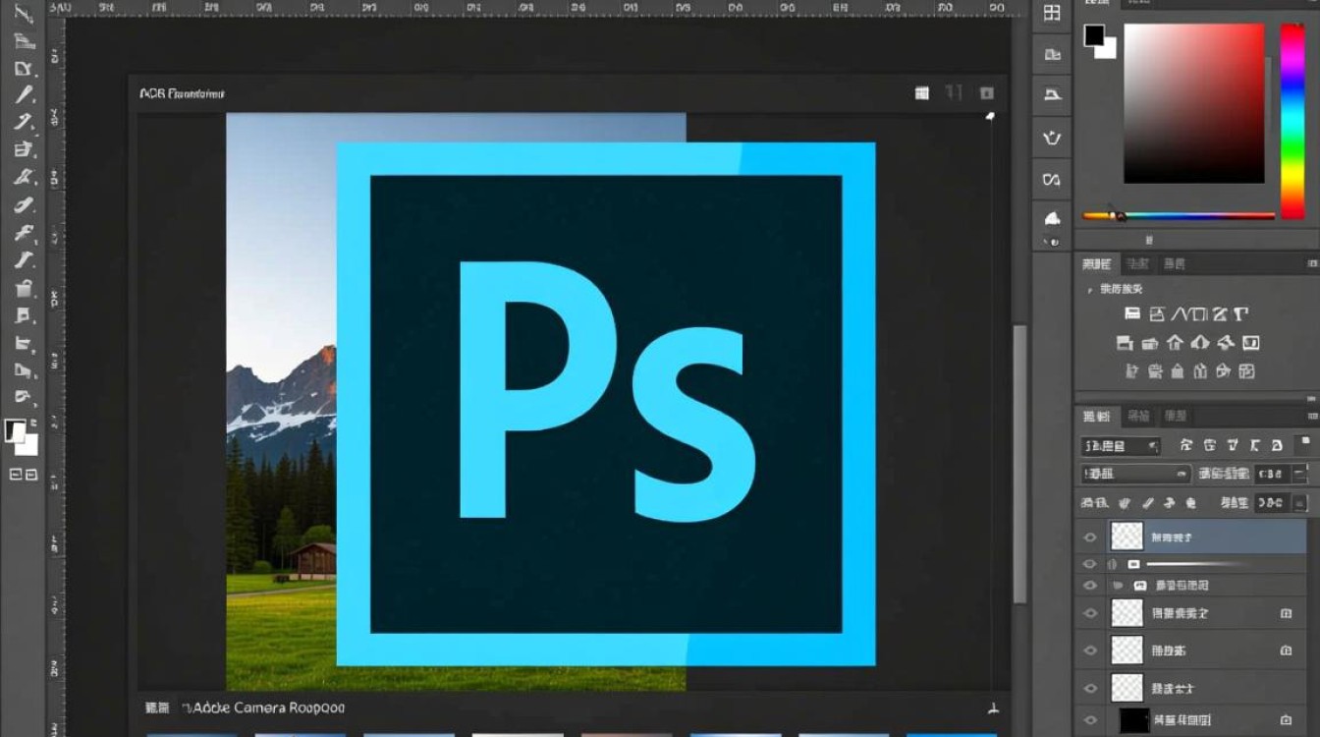Click the rightmost icon in the ACR panel header
Viewport: 1320px width, 737px height.
987,93
